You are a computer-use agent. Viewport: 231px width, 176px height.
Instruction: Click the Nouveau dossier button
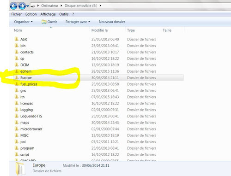[x=112, y=22]
